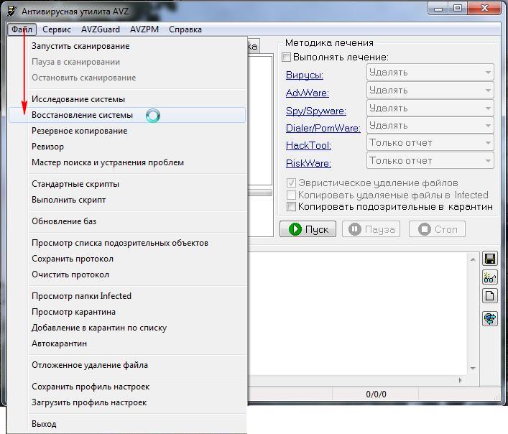Open the Файл menu
This screenshot has width=508, height=434.
22,29
